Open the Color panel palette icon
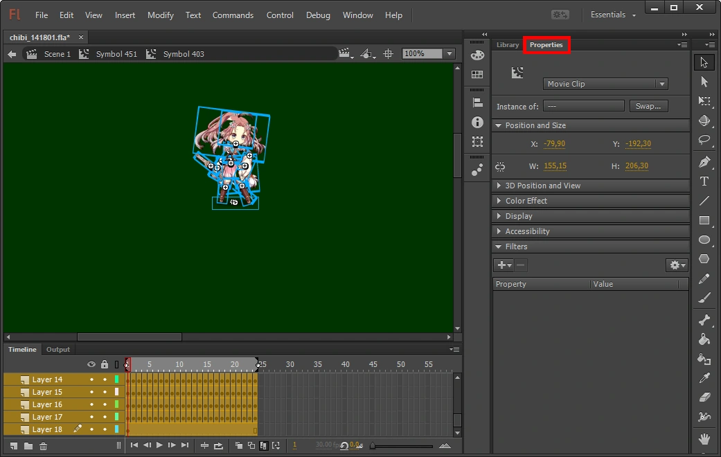The image size is (721, 457). tap(477, 55)
